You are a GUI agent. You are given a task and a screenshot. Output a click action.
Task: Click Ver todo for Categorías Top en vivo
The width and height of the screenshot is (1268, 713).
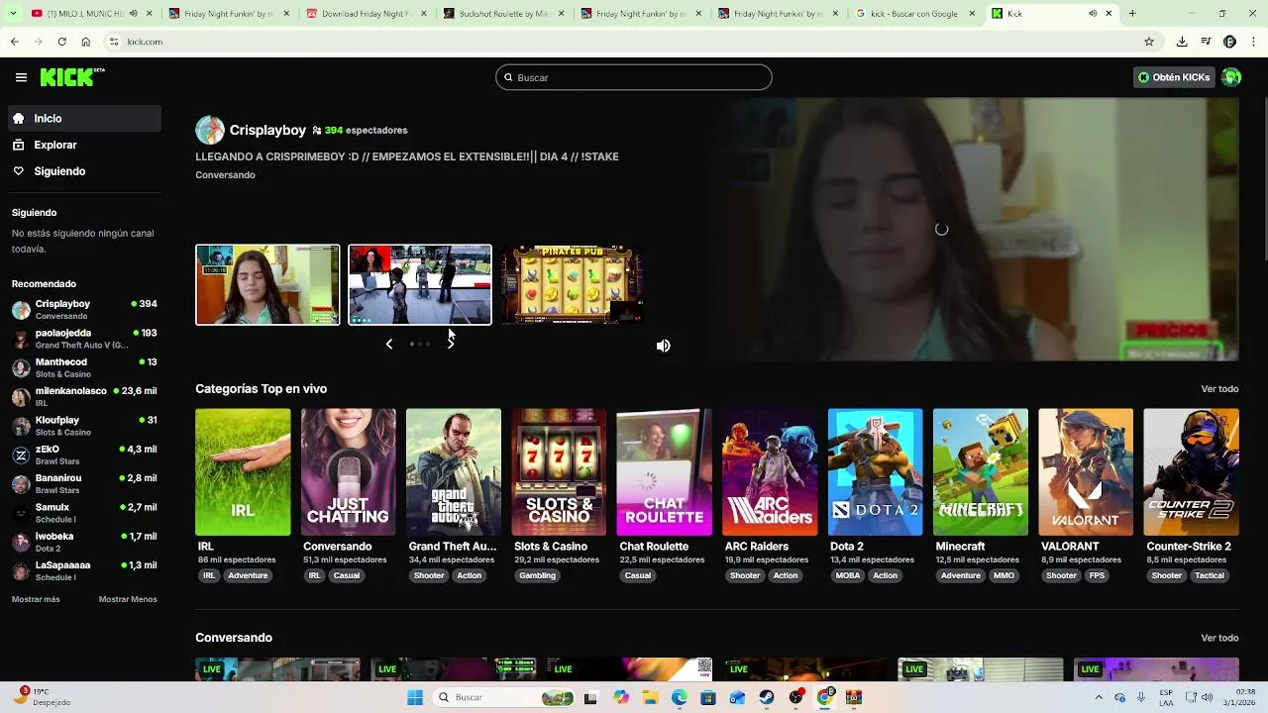coord(1219,389)
